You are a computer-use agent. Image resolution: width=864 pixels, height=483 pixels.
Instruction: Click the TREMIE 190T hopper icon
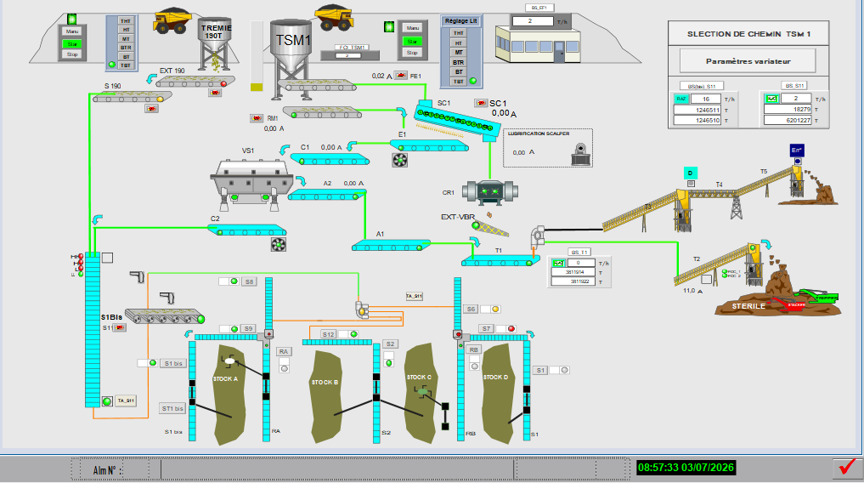(216, 44)
